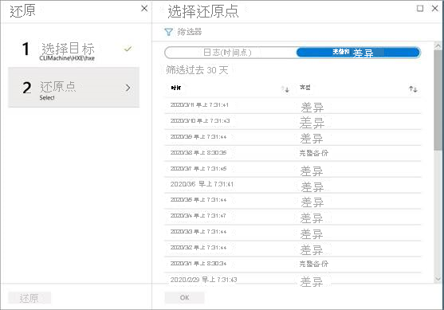
Task: Select the 完整和差异 toggle option
Action: tap(358, 53)
